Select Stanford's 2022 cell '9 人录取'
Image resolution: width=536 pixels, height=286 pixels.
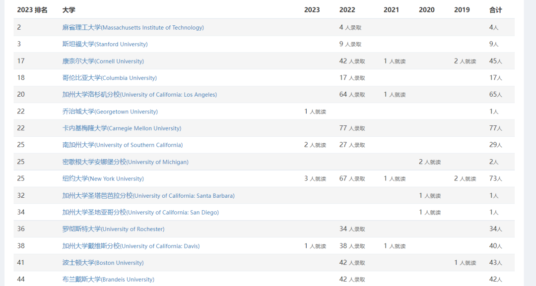350,44
